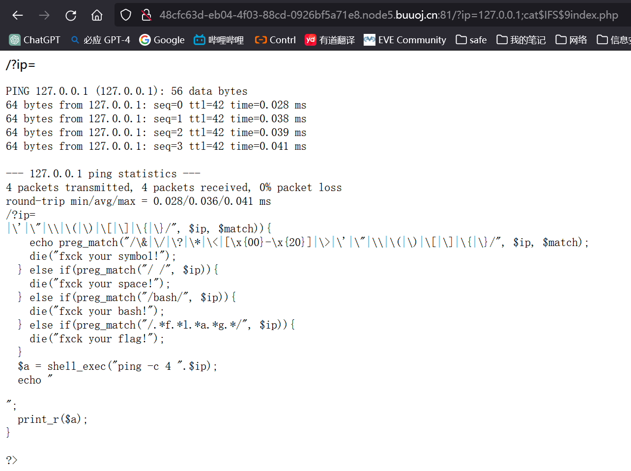
Task: Click the 'fxck your symbol!' die line
Action: [103, 256]
